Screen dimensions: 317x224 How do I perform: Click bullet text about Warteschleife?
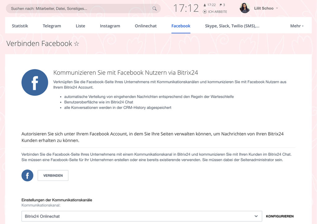[x=149, y=97]
